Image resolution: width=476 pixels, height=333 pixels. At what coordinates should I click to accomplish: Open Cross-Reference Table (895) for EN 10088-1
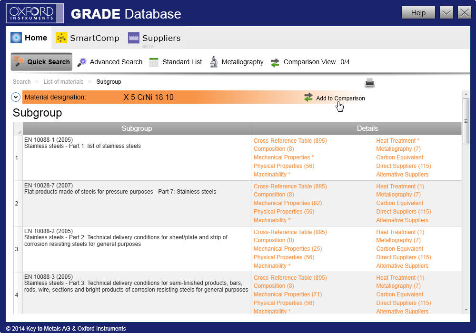(290, 141)
